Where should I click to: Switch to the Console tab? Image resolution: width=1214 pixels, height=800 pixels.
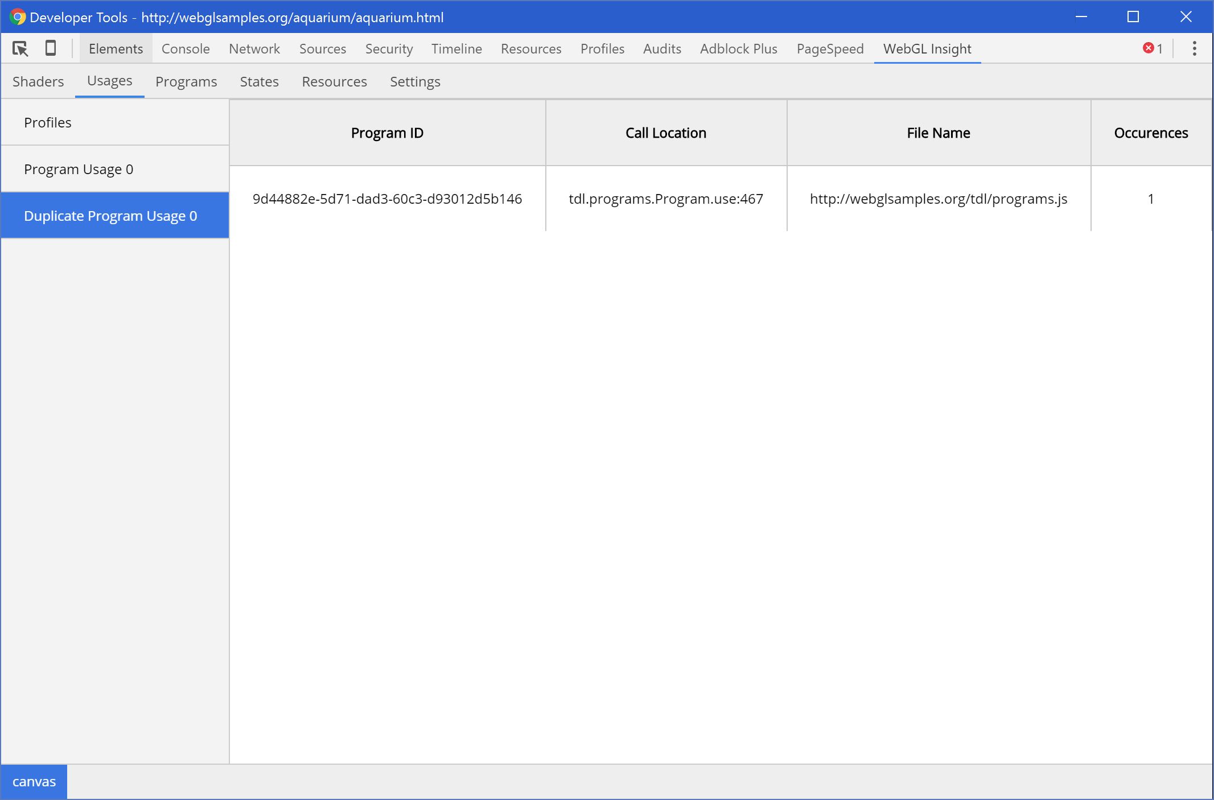(186, 49)
